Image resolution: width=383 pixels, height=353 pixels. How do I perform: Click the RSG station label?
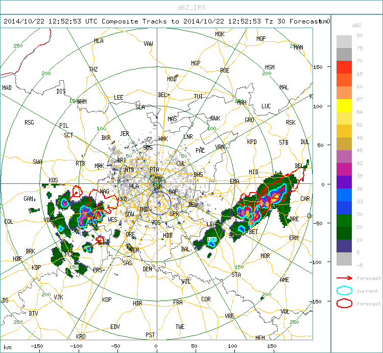tap(29, 123)
